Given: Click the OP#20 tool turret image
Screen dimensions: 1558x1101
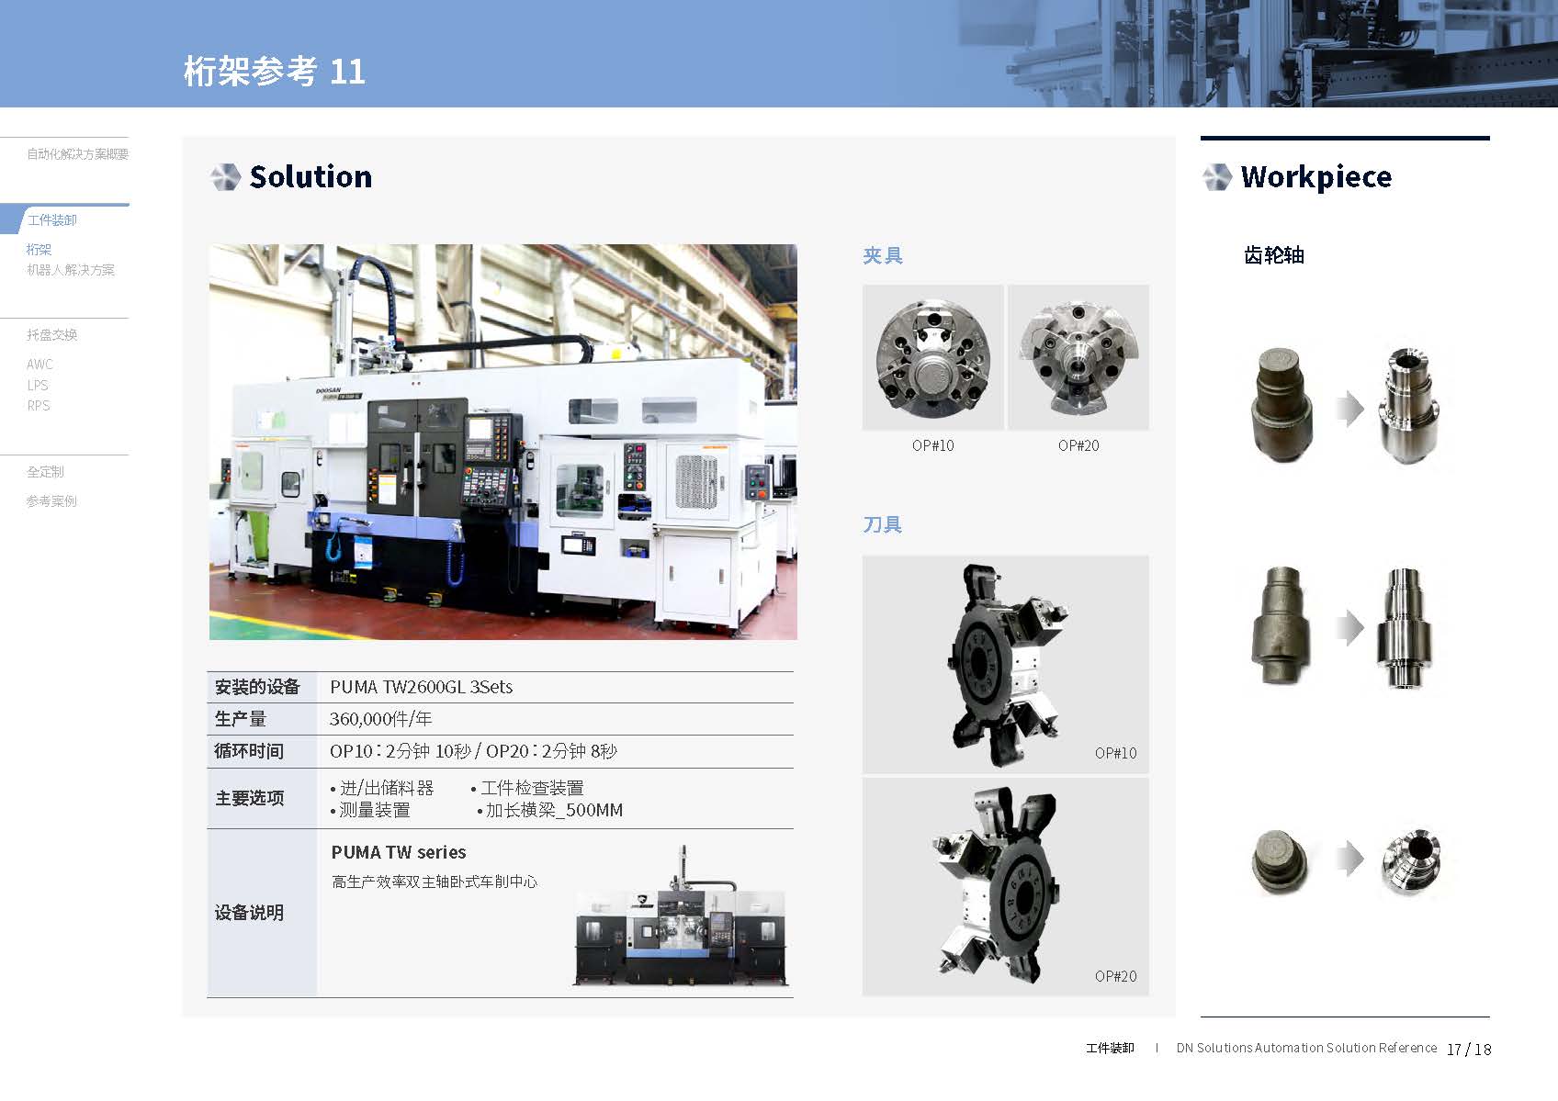Looking at the screenshot, I should (1006, 887).
